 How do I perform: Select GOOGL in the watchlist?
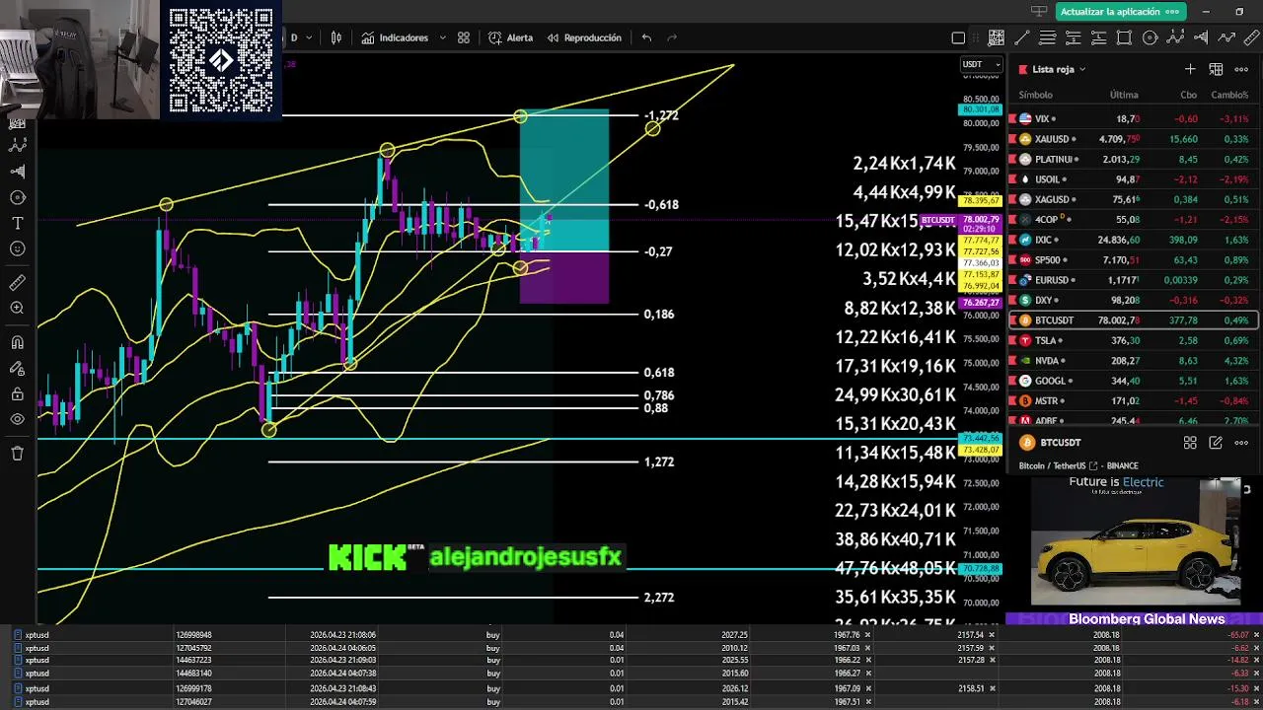(1133, 381)
